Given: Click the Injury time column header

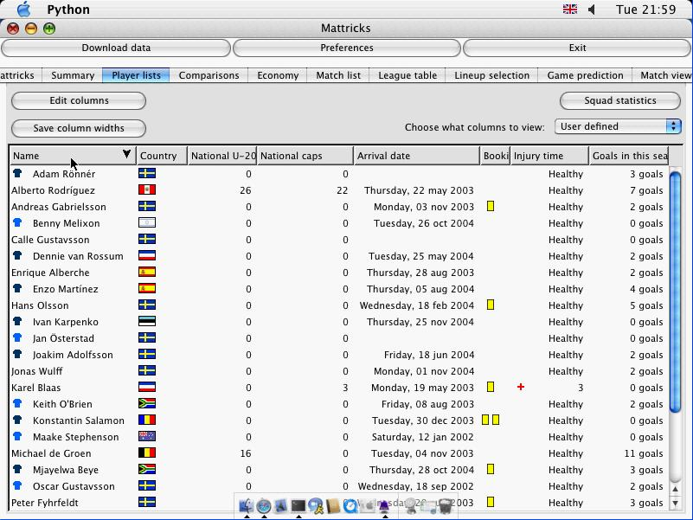Looking at the screenshot, I should (549, 156).
